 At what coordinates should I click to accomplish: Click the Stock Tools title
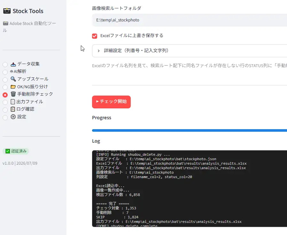coord(28,11)
